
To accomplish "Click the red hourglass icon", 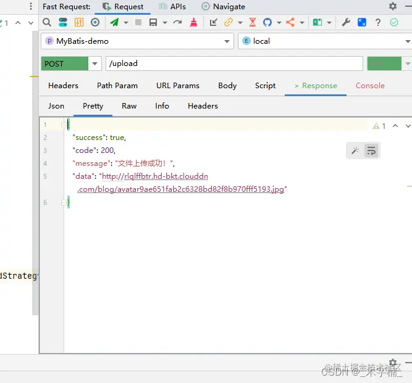I will [x=253, y=22].
